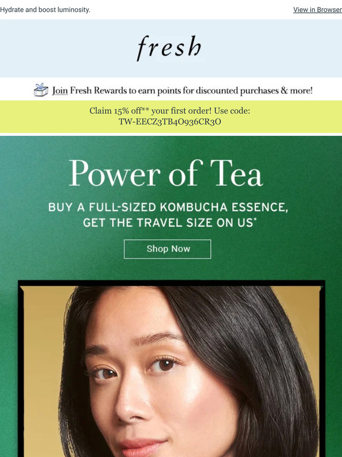
Task: Click the 'Hydrate and boost luminosity' preheader
Action: 45,9
